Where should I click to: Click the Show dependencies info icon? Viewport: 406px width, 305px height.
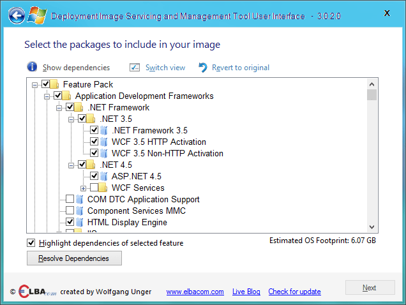point(33,67)
